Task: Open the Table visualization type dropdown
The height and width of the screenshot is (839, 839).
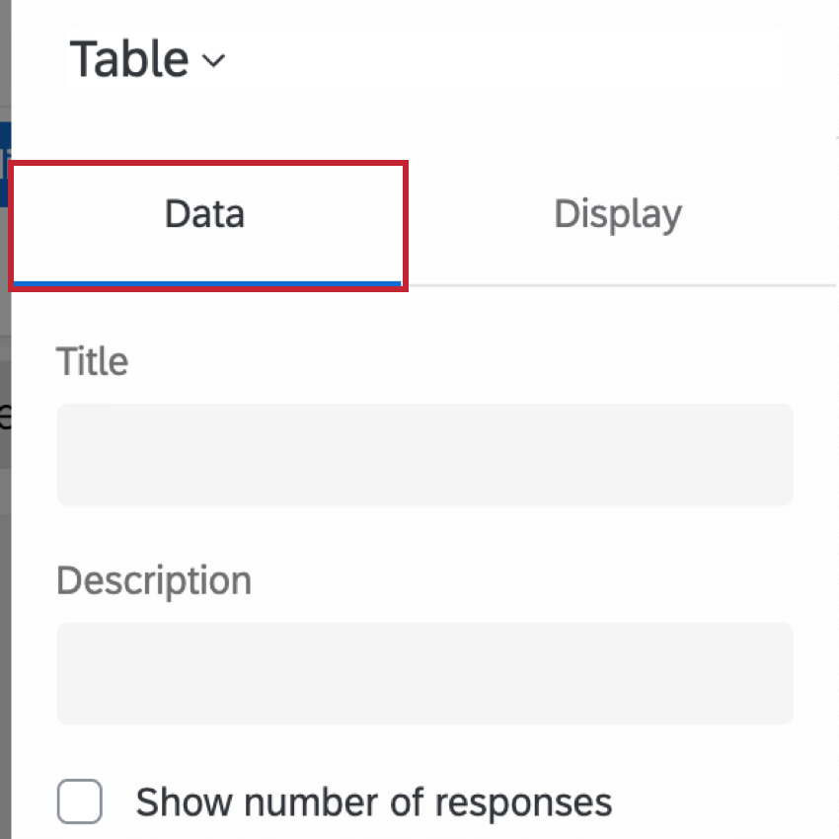Action: point(148,58)
